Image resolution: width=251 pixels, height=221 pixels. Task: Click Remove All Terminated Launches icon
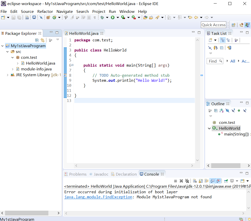coord(187,181)
